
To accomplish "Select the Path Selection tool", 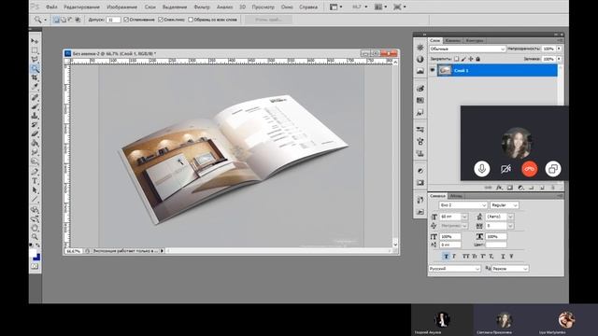I will coord(35,190).
